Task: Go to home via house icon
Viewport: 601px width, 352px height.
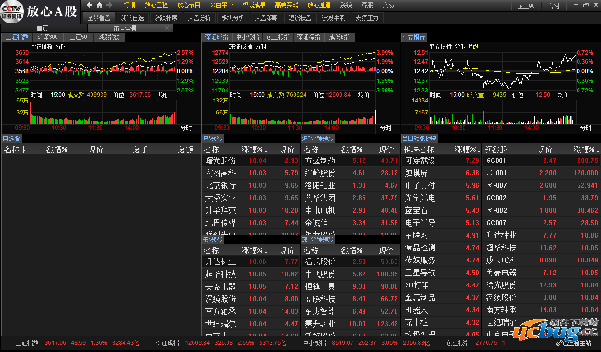Action: point(99,5)
